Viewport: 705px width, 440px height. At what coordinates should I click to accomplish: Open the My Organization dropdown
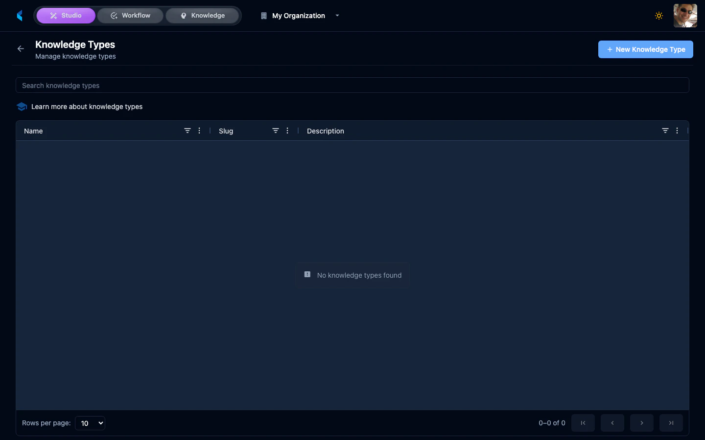(x=299, y=16)
